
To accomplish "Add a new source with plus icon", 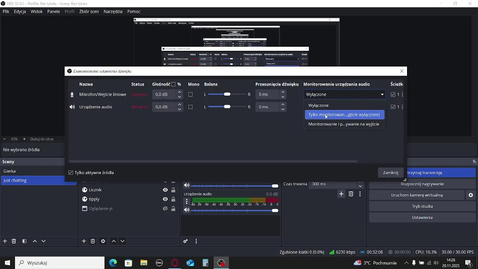I will tap(84, 241).
